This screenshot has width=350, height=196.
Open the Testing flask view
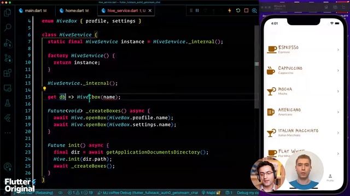8,103
